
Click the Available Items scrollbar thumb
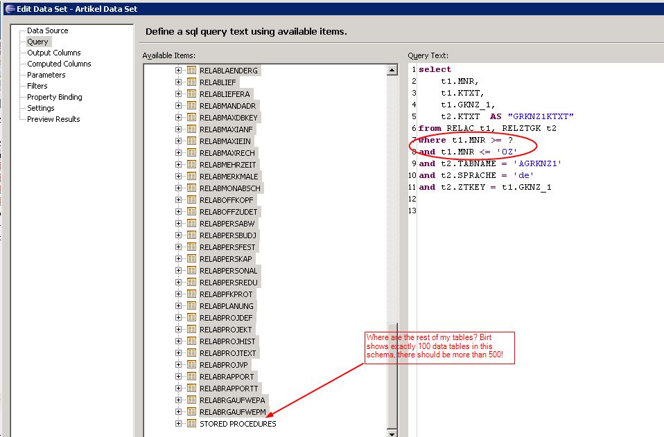(x=392, y=377)
